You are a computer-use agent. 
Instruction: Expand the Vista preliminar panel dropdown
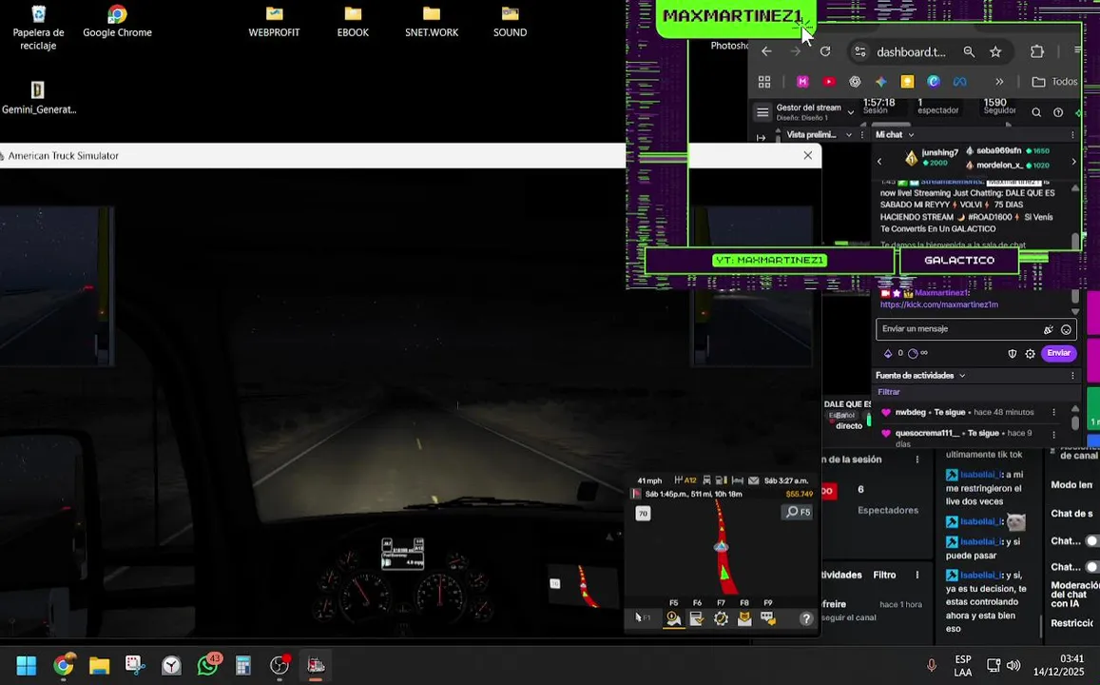(849, 135)
